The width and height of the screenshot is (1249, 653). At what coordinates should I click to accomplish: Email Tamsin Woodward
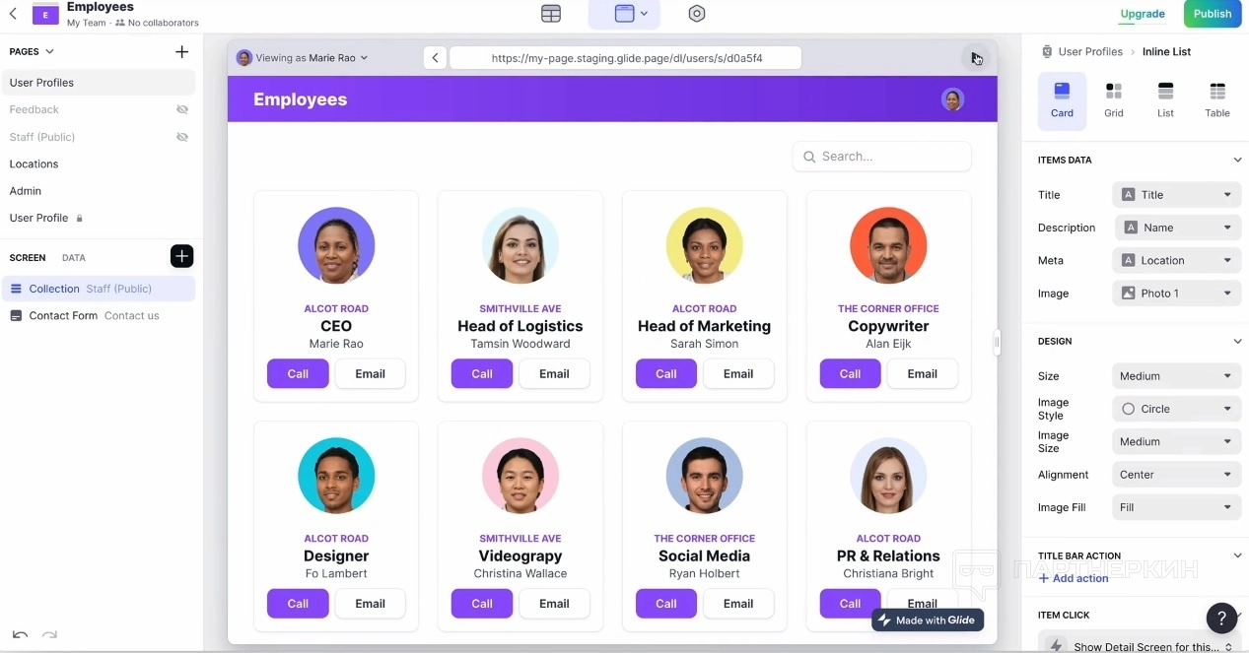click(554, 374)
